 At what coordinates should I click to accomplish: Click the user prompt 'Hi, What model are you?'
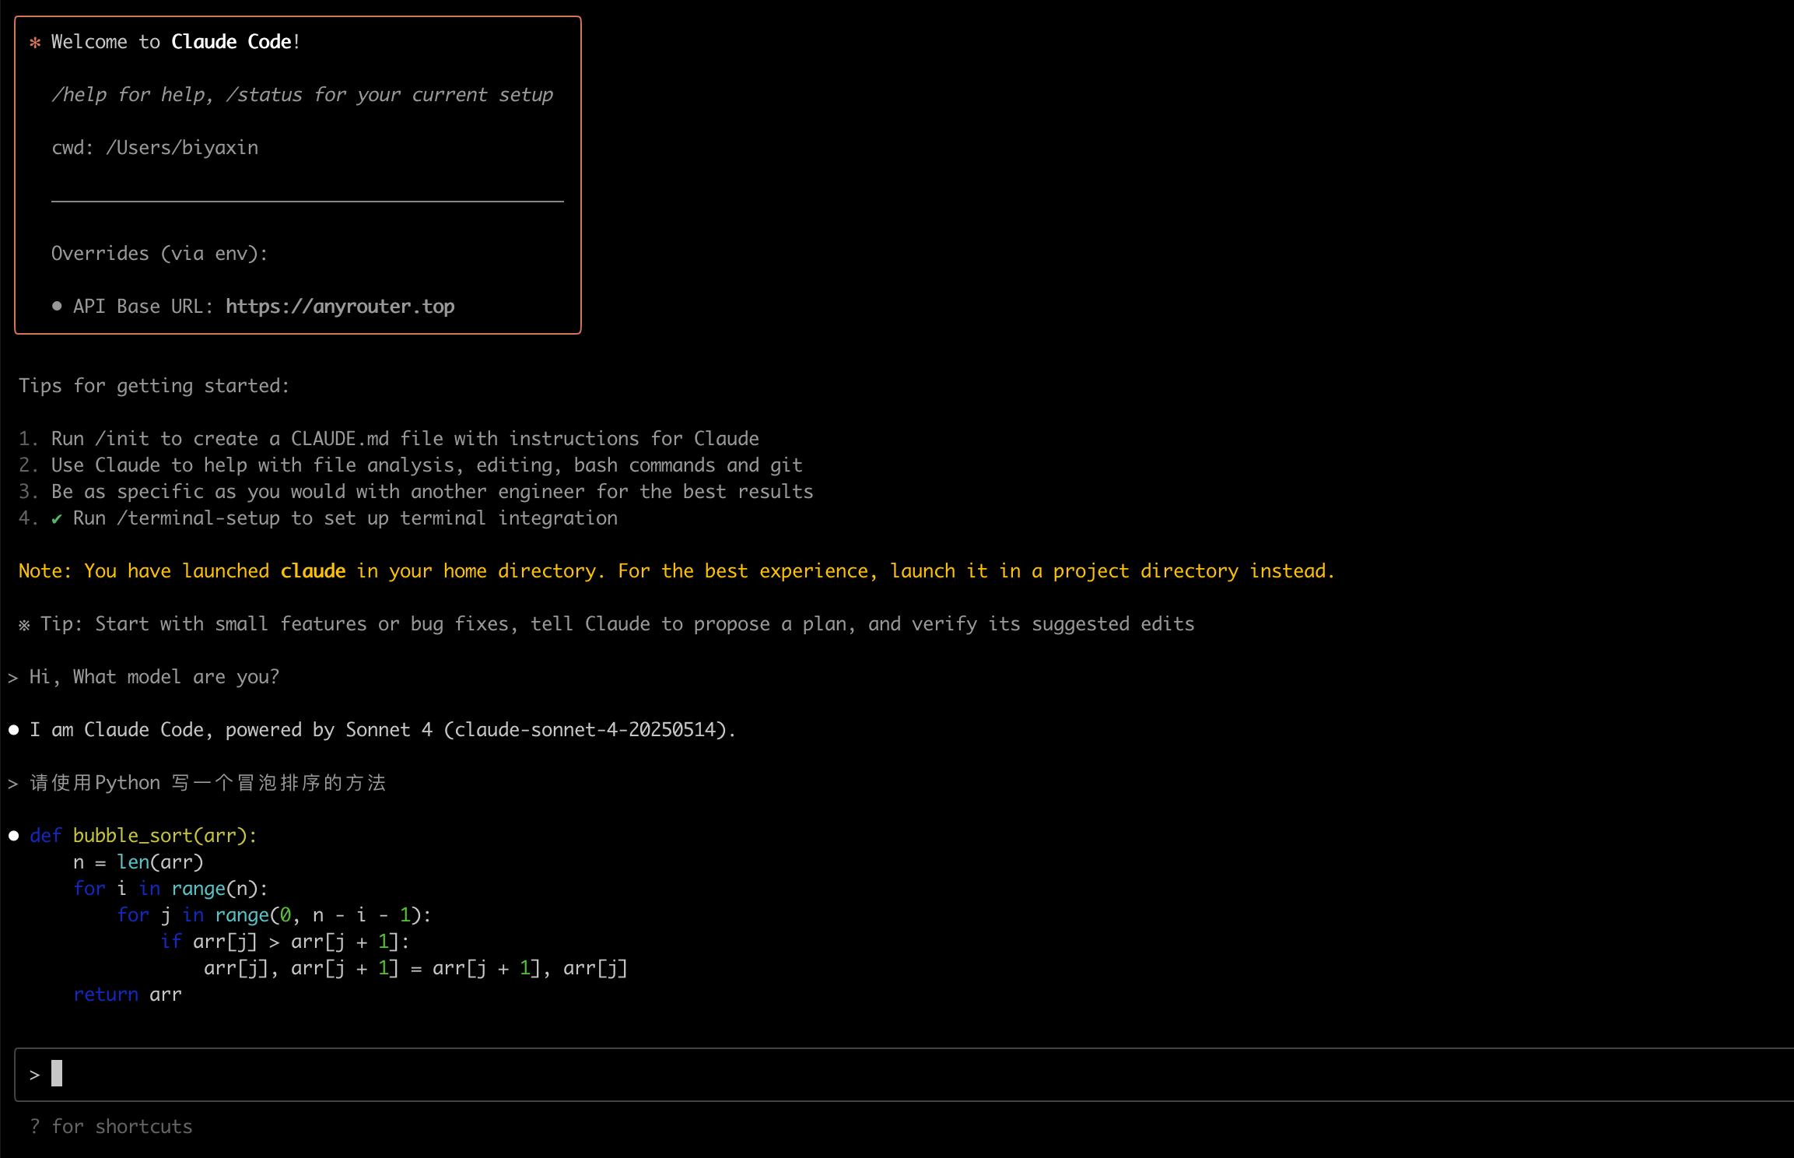click(154, 677)
